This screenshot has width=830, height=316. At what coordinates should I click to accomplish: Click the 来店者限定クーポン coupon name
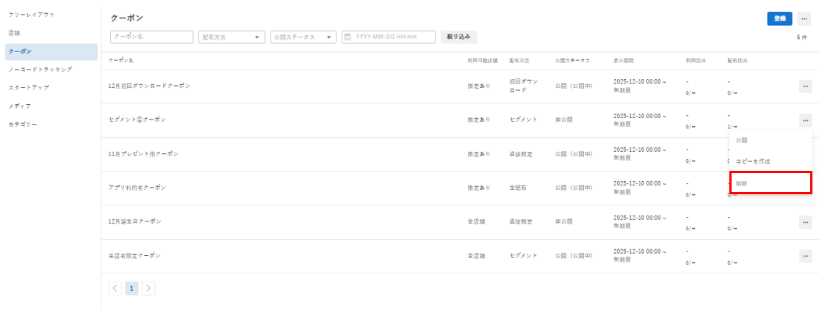tap(134, 255)
